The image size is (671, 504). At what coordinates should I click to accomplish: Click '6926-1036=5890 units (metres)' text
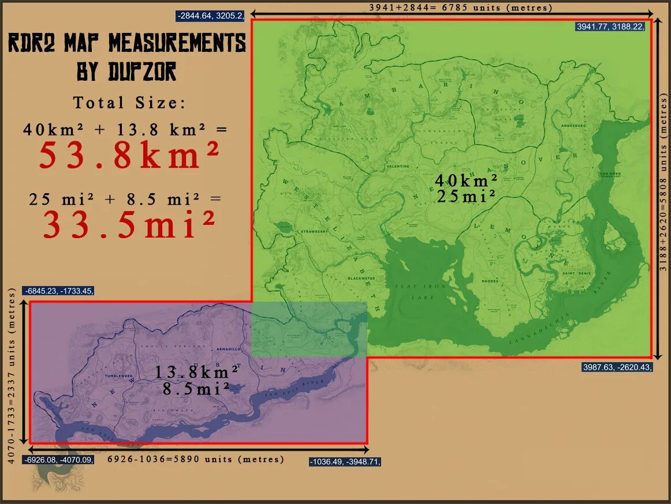tap(196, 459)
